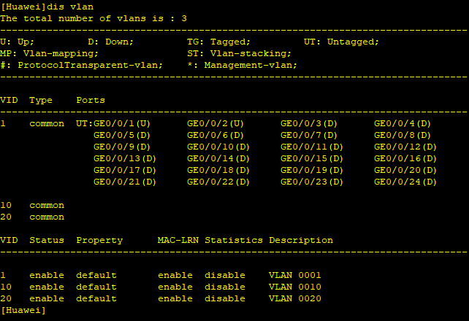The width and height of the screenshot is (469, 321).
Task: Select the GE0/0/24(D) port text
Action: (405, 182)
